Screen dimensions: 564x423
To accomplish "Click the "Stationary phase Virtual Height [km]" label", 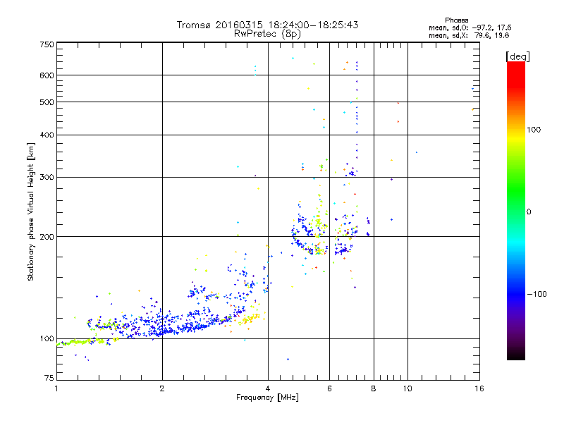I will [x=31, y=211].
